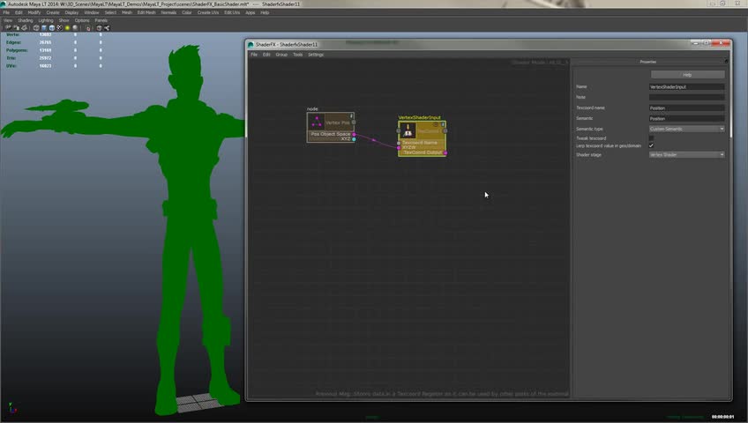Open the viewport Shading menu
Image resolution: width=748 pixels, height=423 pixels.
(x=25, y=20)
